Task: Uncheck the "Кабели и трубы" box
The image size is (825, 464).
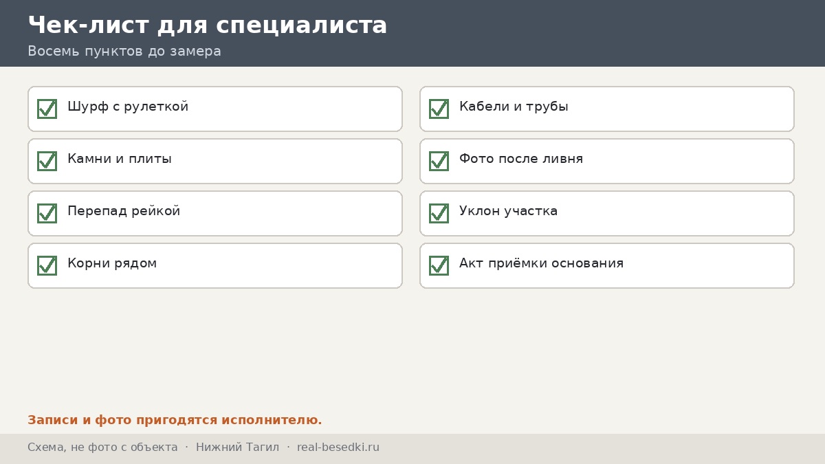Action: coord(439,109)
